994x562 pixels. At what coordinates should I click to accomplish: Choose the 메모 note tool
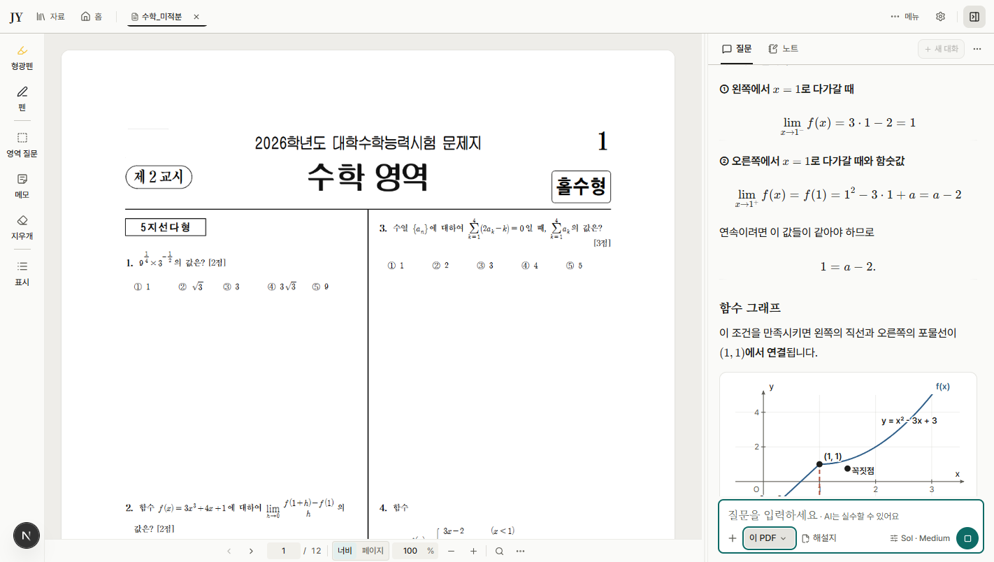[22, 186]
